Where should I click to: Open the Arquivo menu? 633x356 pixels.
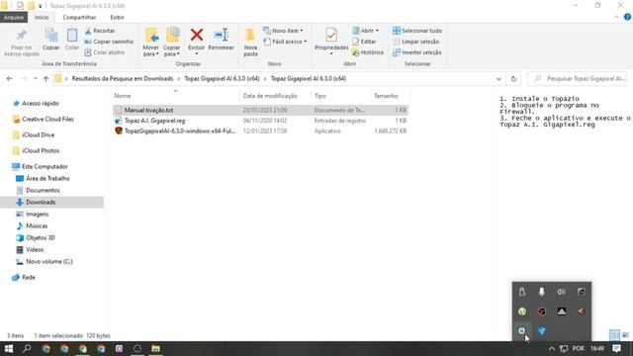tap(14, 18)
